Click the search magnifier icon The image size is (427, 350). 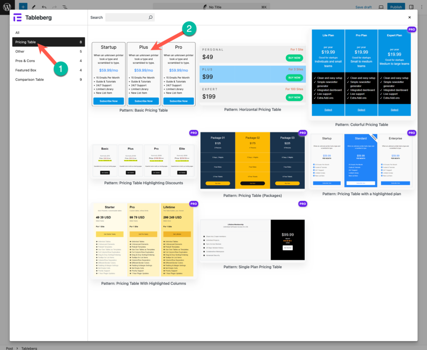tap(151, 17)
